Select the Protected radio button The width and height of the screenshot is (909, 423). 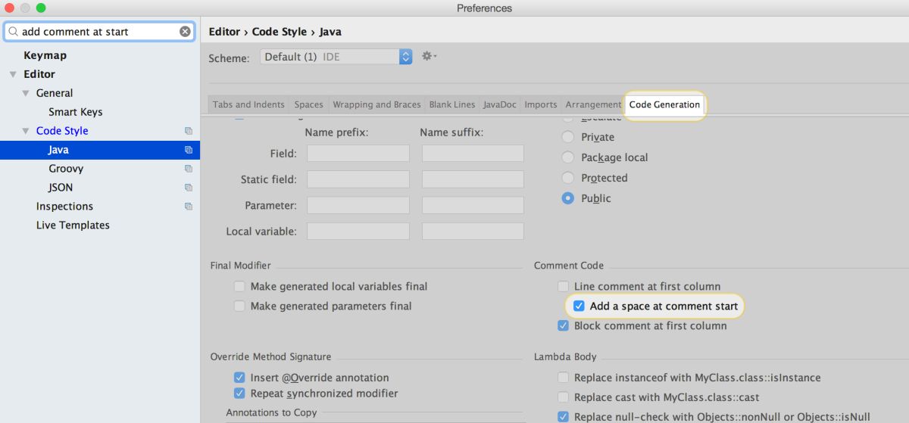click(567, 178)
